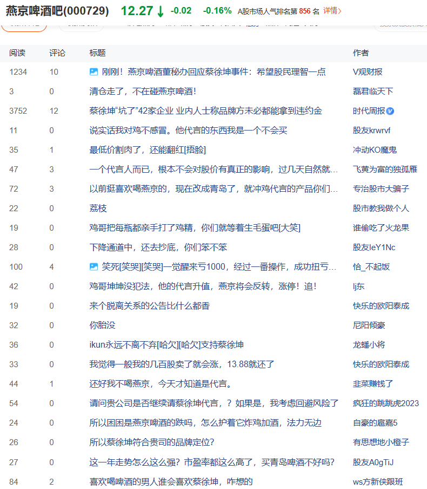Open the post 这一年走势怎么这么强?

pyautogui.click(x=212, y=462)
